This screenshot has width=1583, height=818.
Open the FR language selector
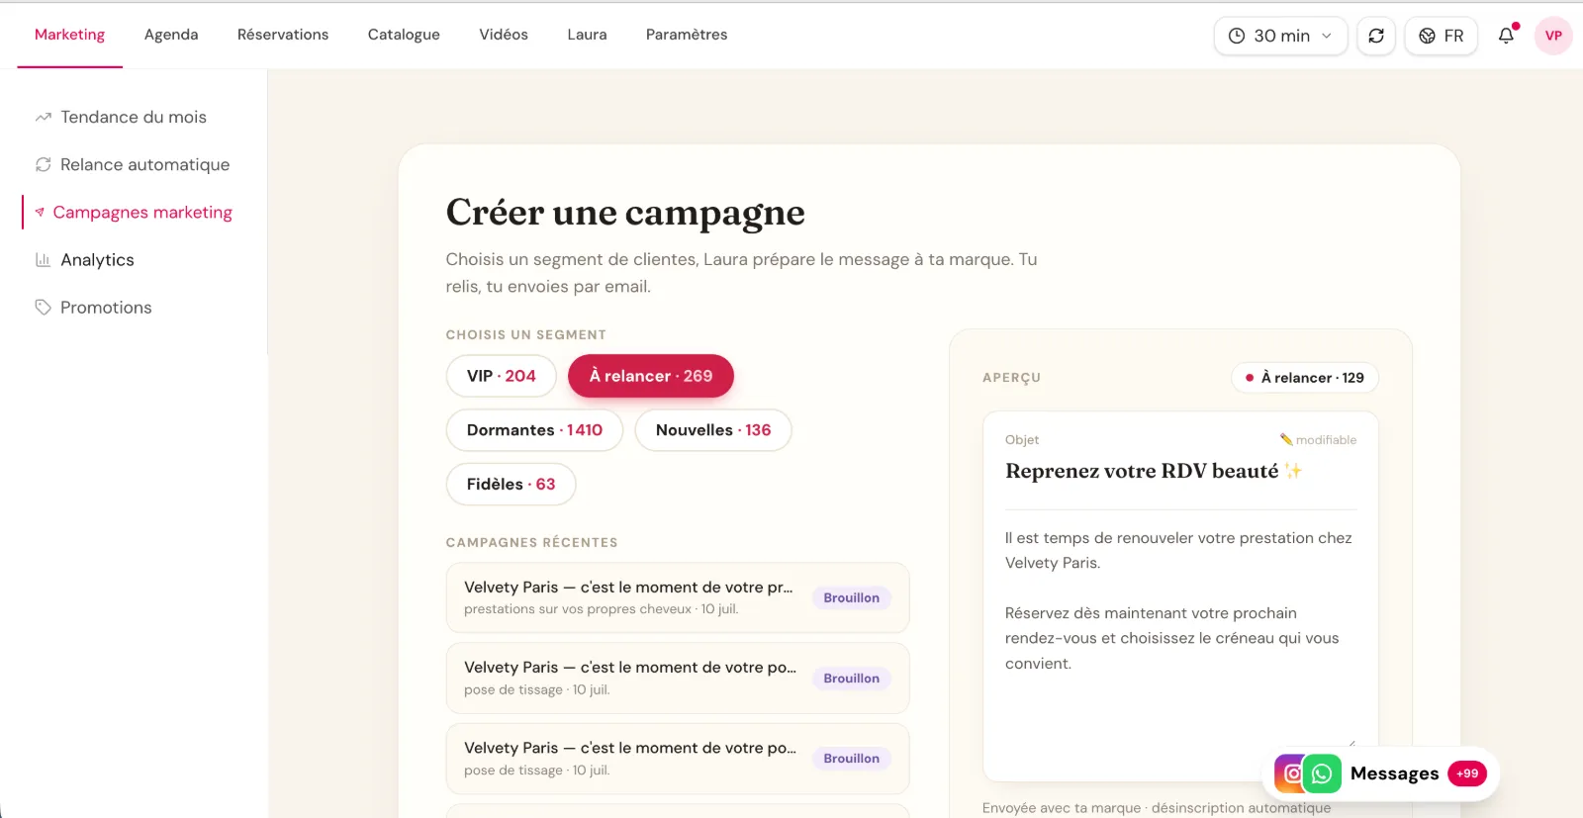coord(1441,36)
